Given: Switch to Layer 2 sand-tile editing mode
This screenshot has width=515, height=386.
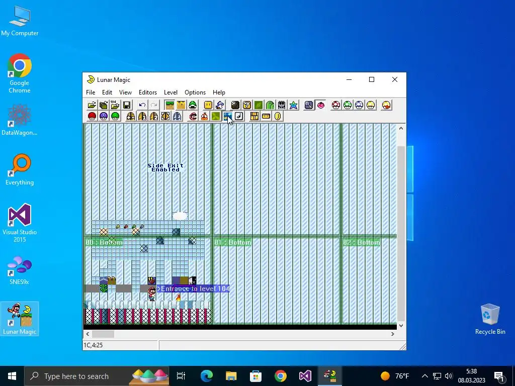Looking at the screenshot, I should coord(181,105).
